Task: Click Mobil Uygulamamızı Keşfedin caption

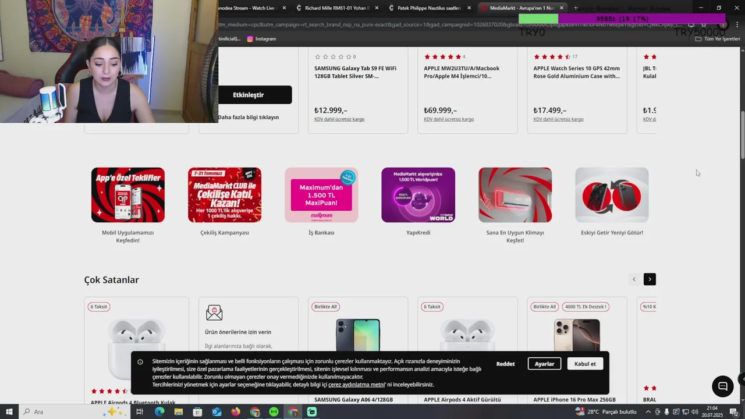Action: pos(128,236)
